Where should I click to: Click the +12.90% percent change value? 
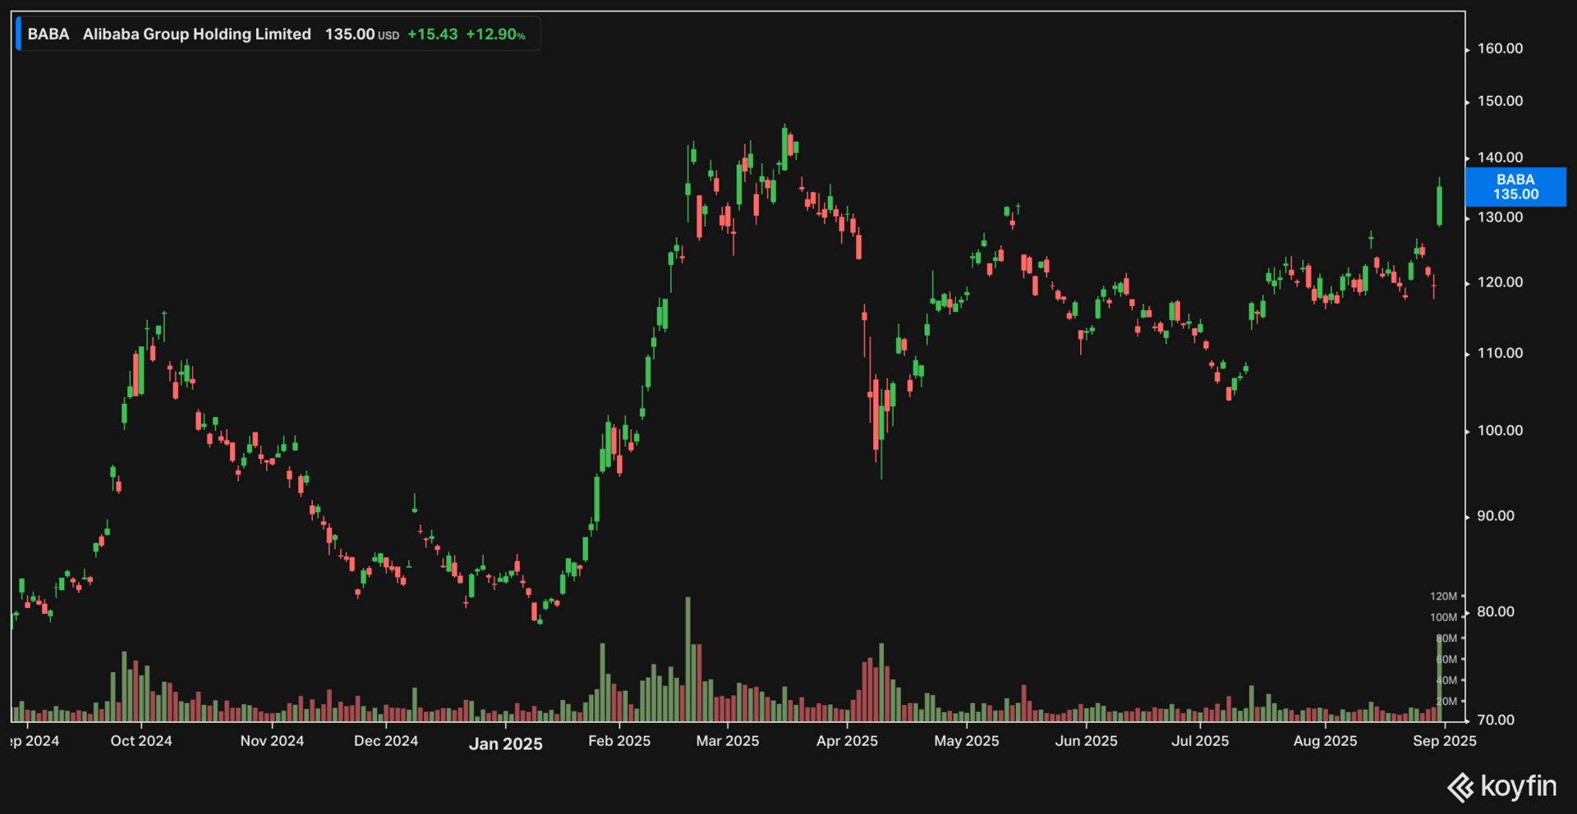(496, 34)
